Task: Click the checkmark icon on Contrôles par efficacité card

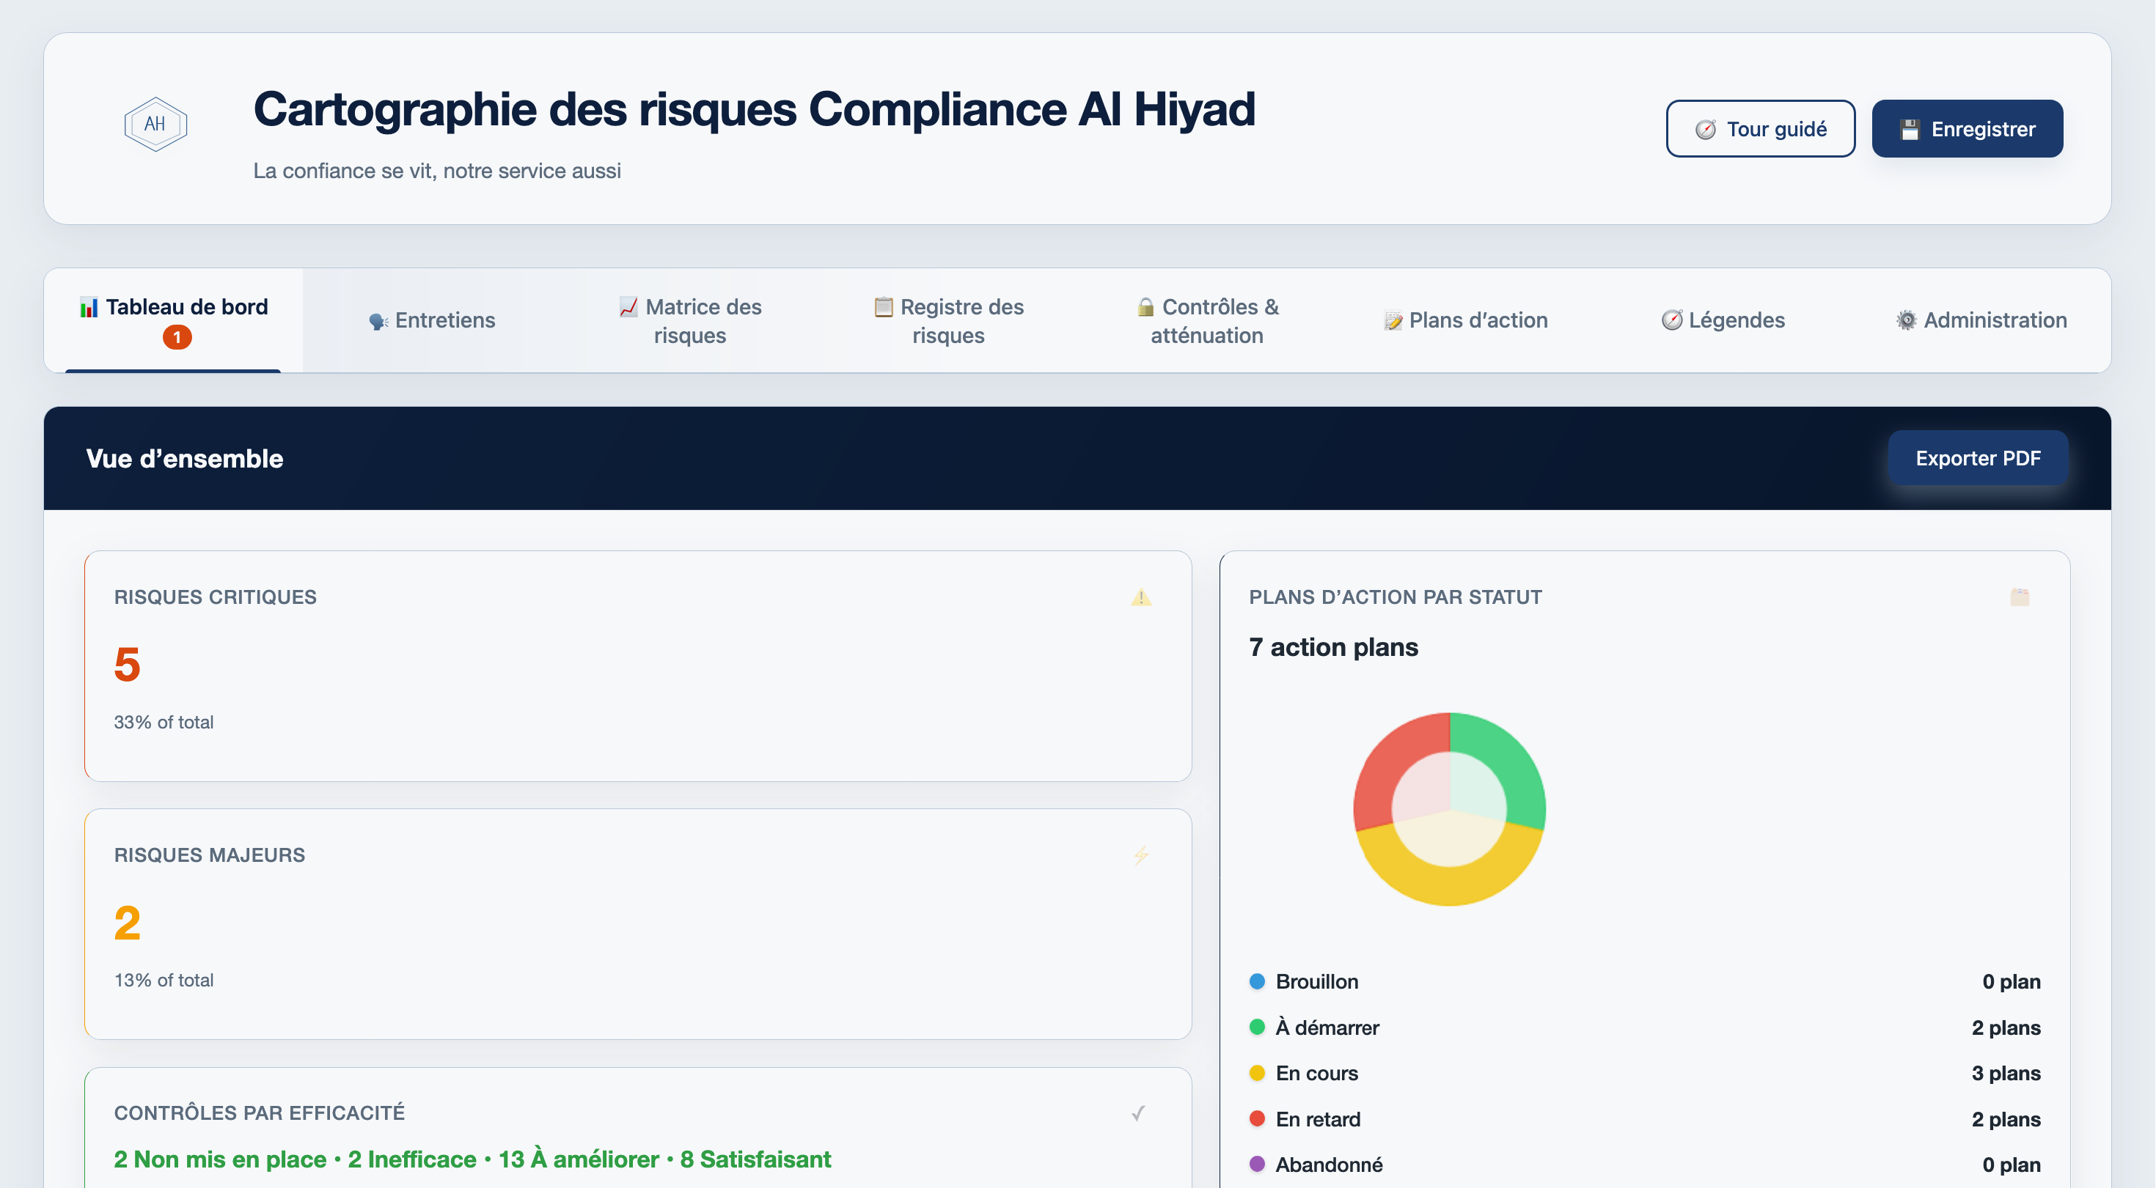Action: [1138, 1113]
